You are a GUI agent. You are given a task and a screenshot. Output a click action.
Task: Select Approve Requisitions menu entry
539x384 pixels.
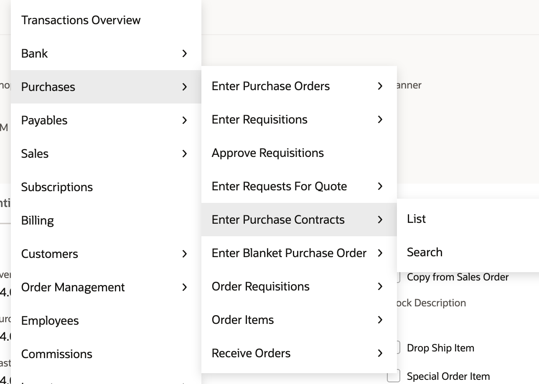pos(299,153)
